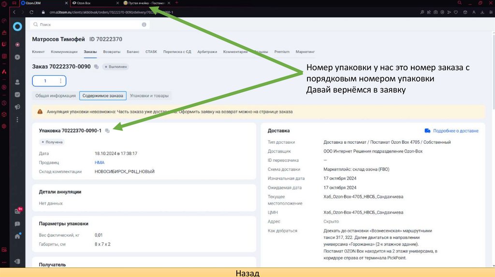
Task: Open browser easy setup menu icon
Action: [x=491, y=12]
